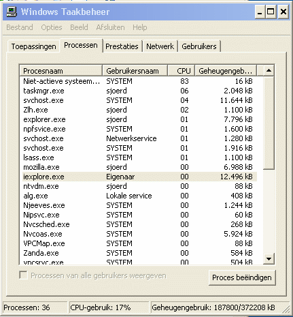Open the Netwerk tab

click(160, 46)
